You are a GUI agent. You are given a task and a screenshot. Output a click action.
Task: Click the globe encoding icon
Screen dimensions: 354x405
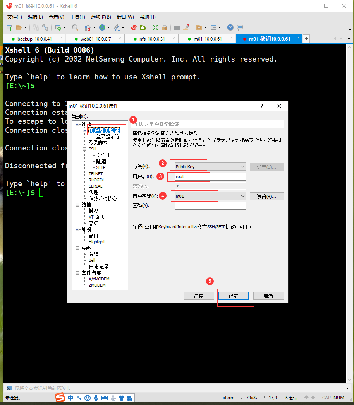pyautogui.click(x=102, y=27)
